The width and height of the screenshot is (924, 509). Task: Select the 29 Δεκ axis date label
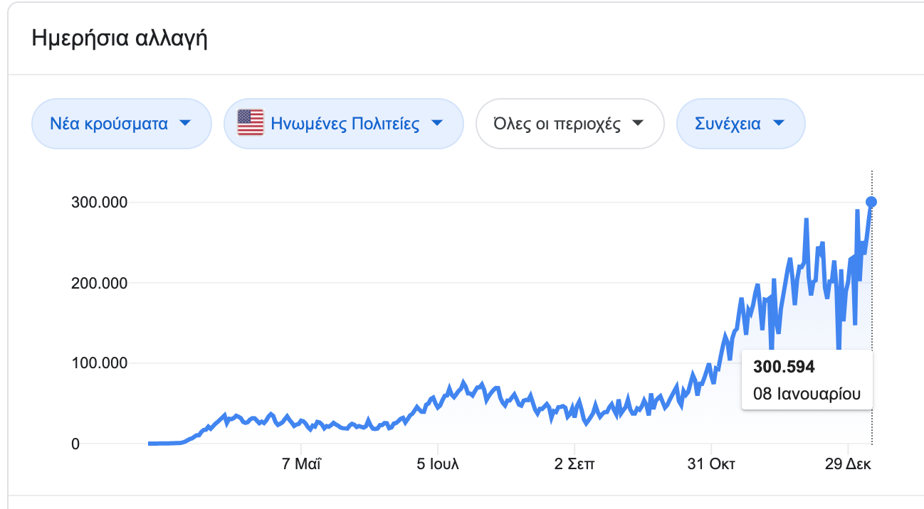[848, 465]
